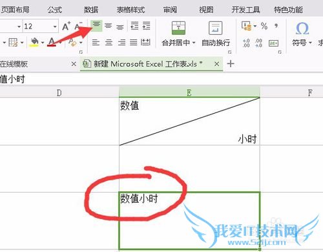The image size is (323, 252).
Task: Align text to the right
Action: (121, 42)
